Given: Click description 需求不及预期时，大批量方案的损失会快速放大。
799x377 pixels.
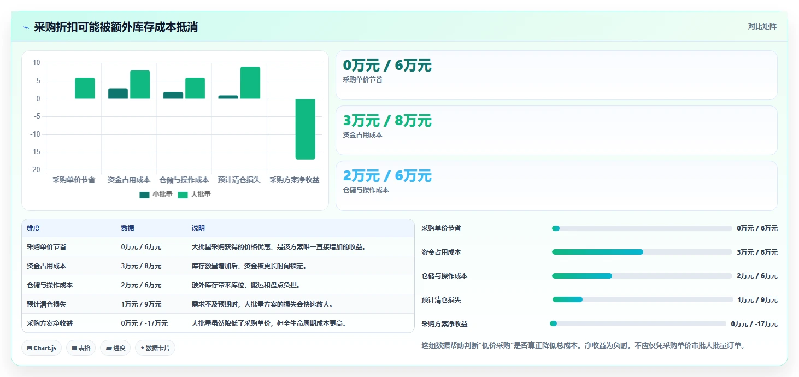Looking at the screenshot, I should [x=262, y=304].
